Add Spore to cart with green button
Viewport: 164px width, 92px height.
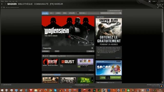tap(116, 78)
